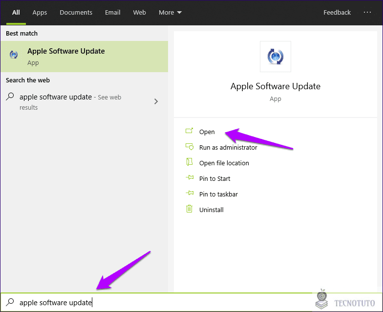Screen dimensions: 383x312
Task: Click the Pin to taskbar pin icon
Action: [190, 193]
